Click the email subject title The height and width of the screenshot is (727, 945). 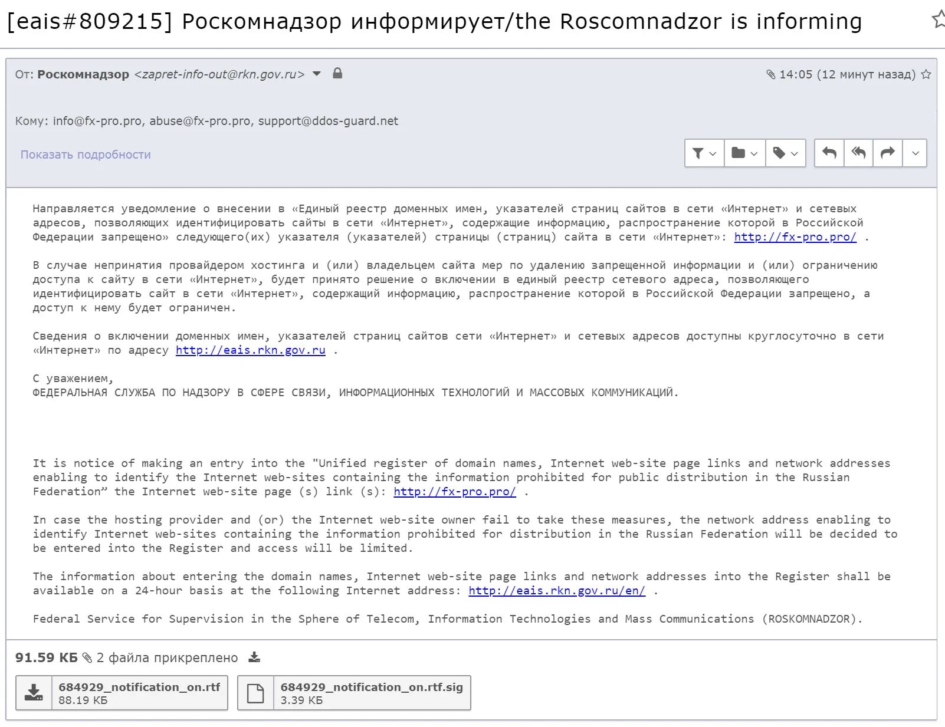pos(435,21)
